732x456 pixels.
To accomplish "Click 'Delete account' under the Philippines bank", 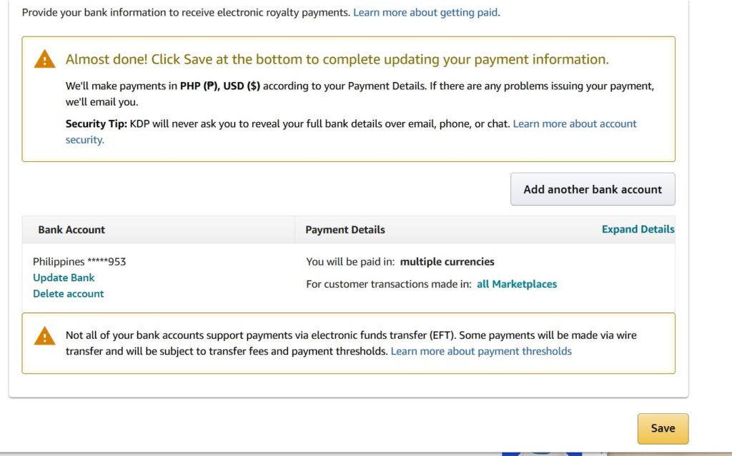I will [x=68, y=293].
